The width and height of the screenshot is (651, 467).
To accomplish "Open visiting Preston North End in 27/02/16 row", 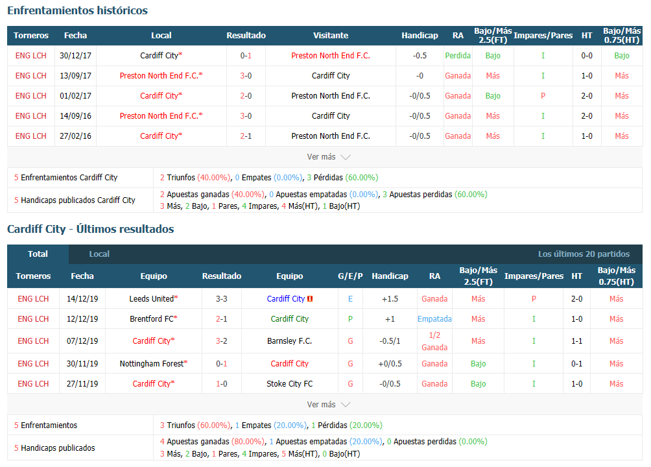I will [x=331, y=136].
